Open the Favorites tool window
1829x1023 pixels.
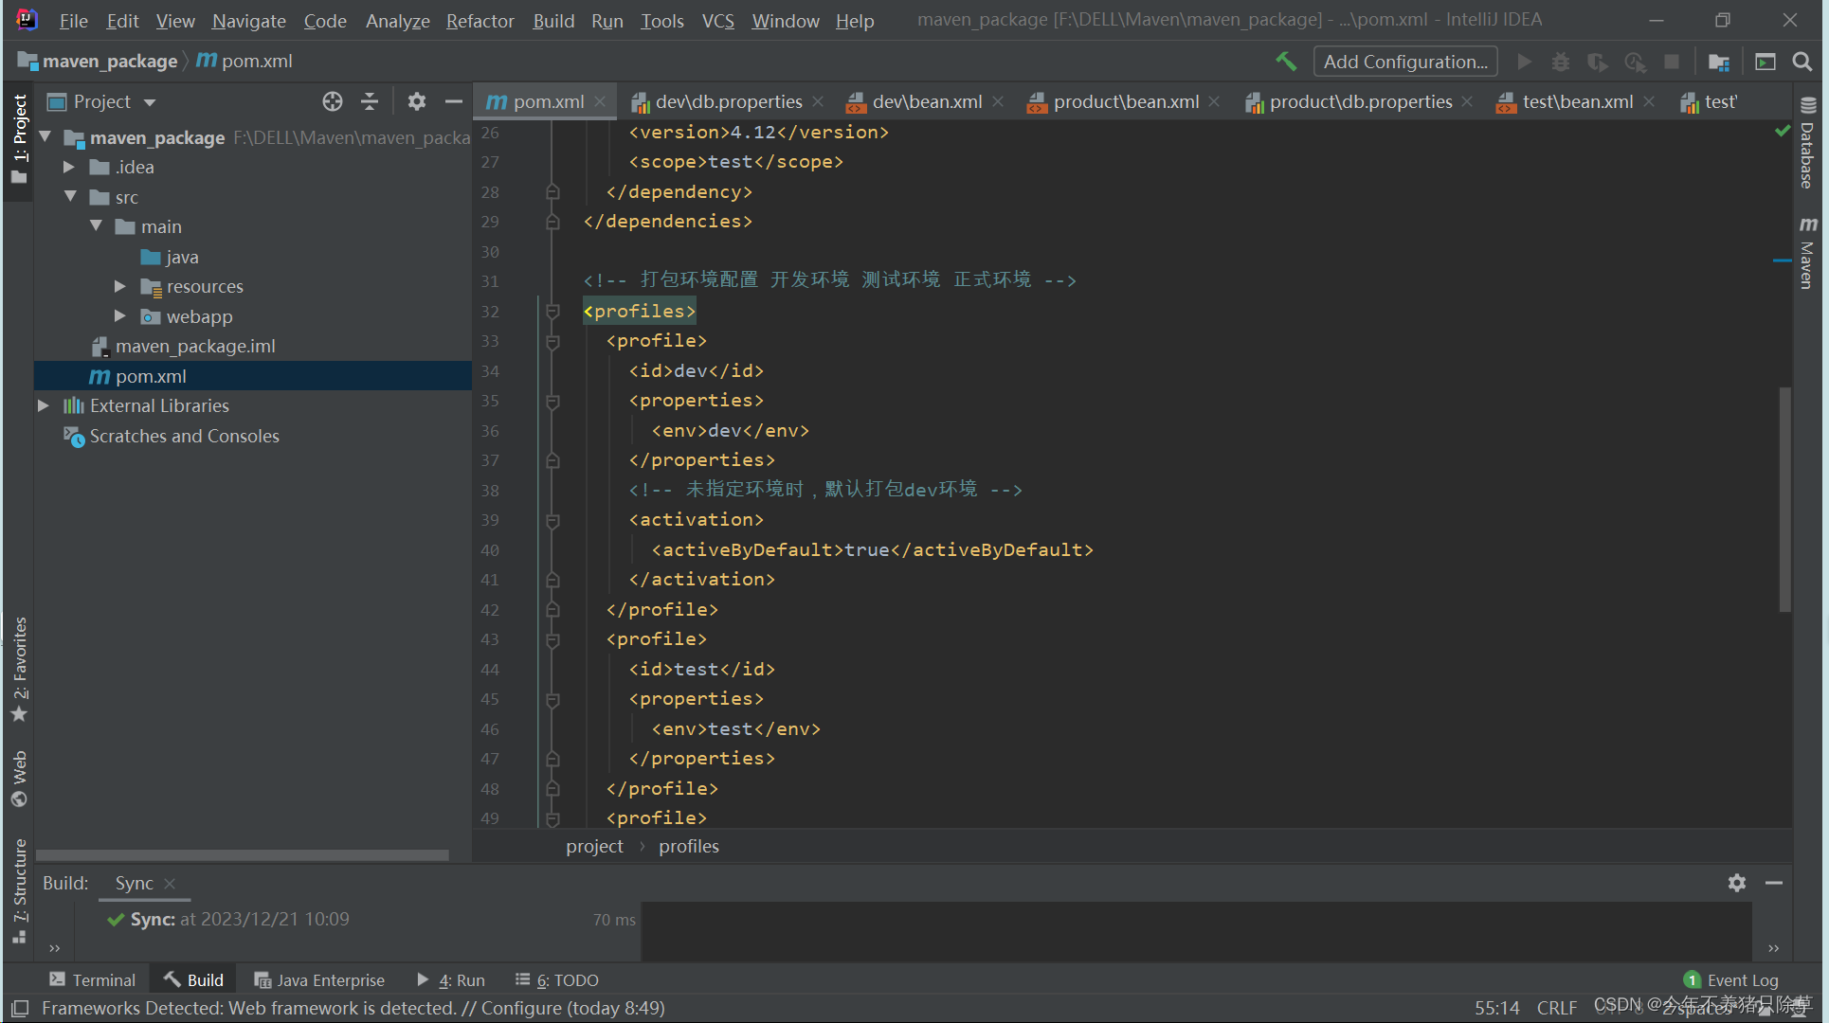[19, 670]
